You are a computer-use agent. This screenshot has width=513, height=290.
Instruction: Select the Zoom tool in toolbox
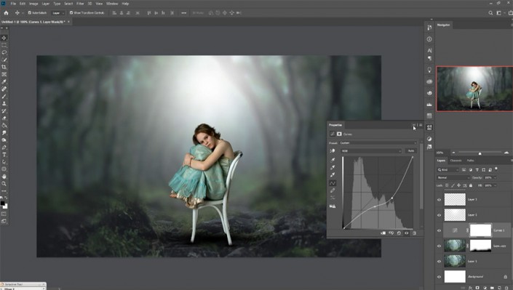coord(4,183)
